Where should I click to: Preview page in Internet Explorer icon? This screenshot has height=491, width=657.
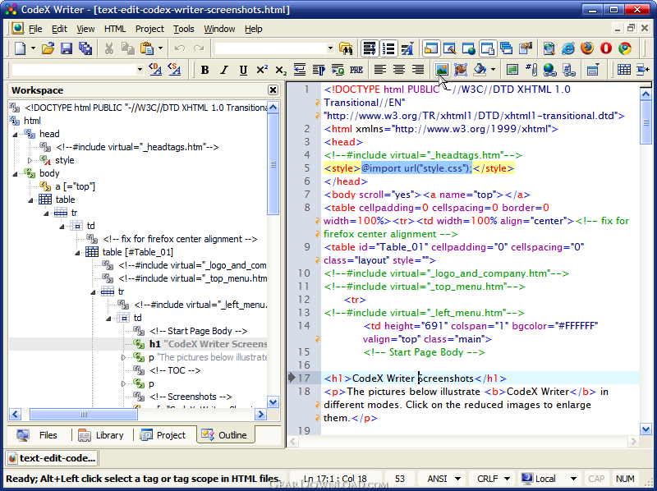point(567,48)
